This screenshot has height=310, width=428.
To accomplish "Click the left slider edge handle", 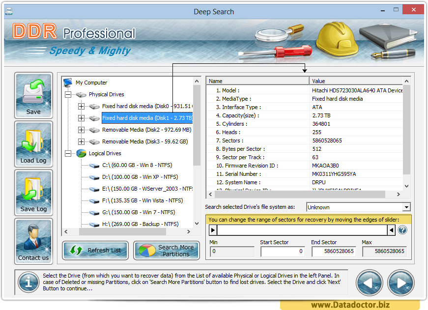I will click(213, 230).
